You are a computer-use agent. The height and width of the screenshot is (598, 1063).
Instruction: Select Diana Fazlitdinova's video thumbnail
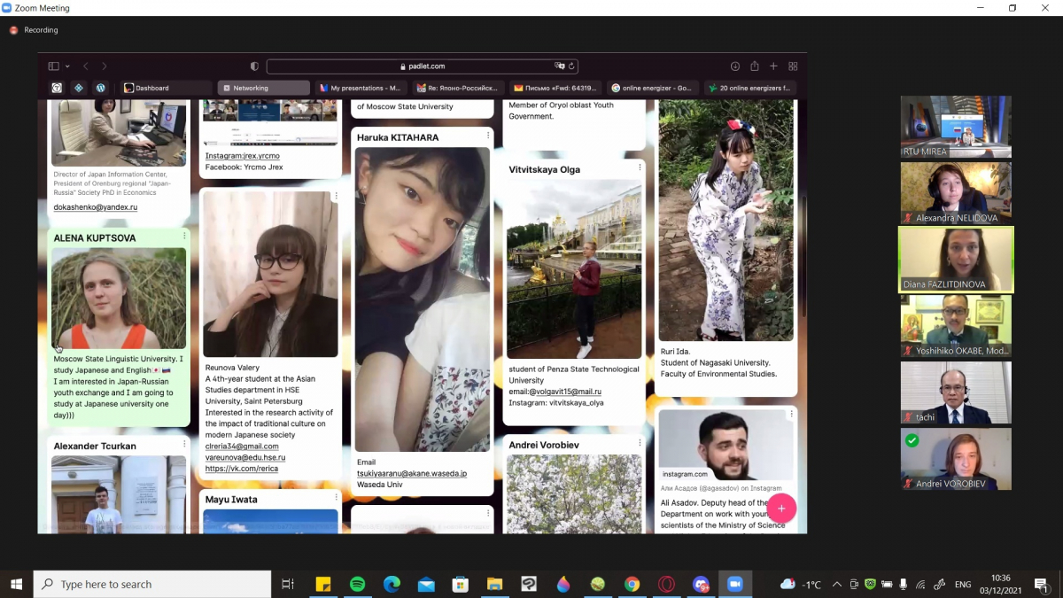pyautogui.click(x=956, y=260)
